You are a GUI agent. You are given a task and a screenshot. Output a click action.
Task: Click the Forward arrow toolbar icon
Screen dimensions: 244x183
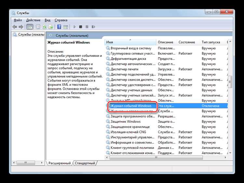pos(21,27)
